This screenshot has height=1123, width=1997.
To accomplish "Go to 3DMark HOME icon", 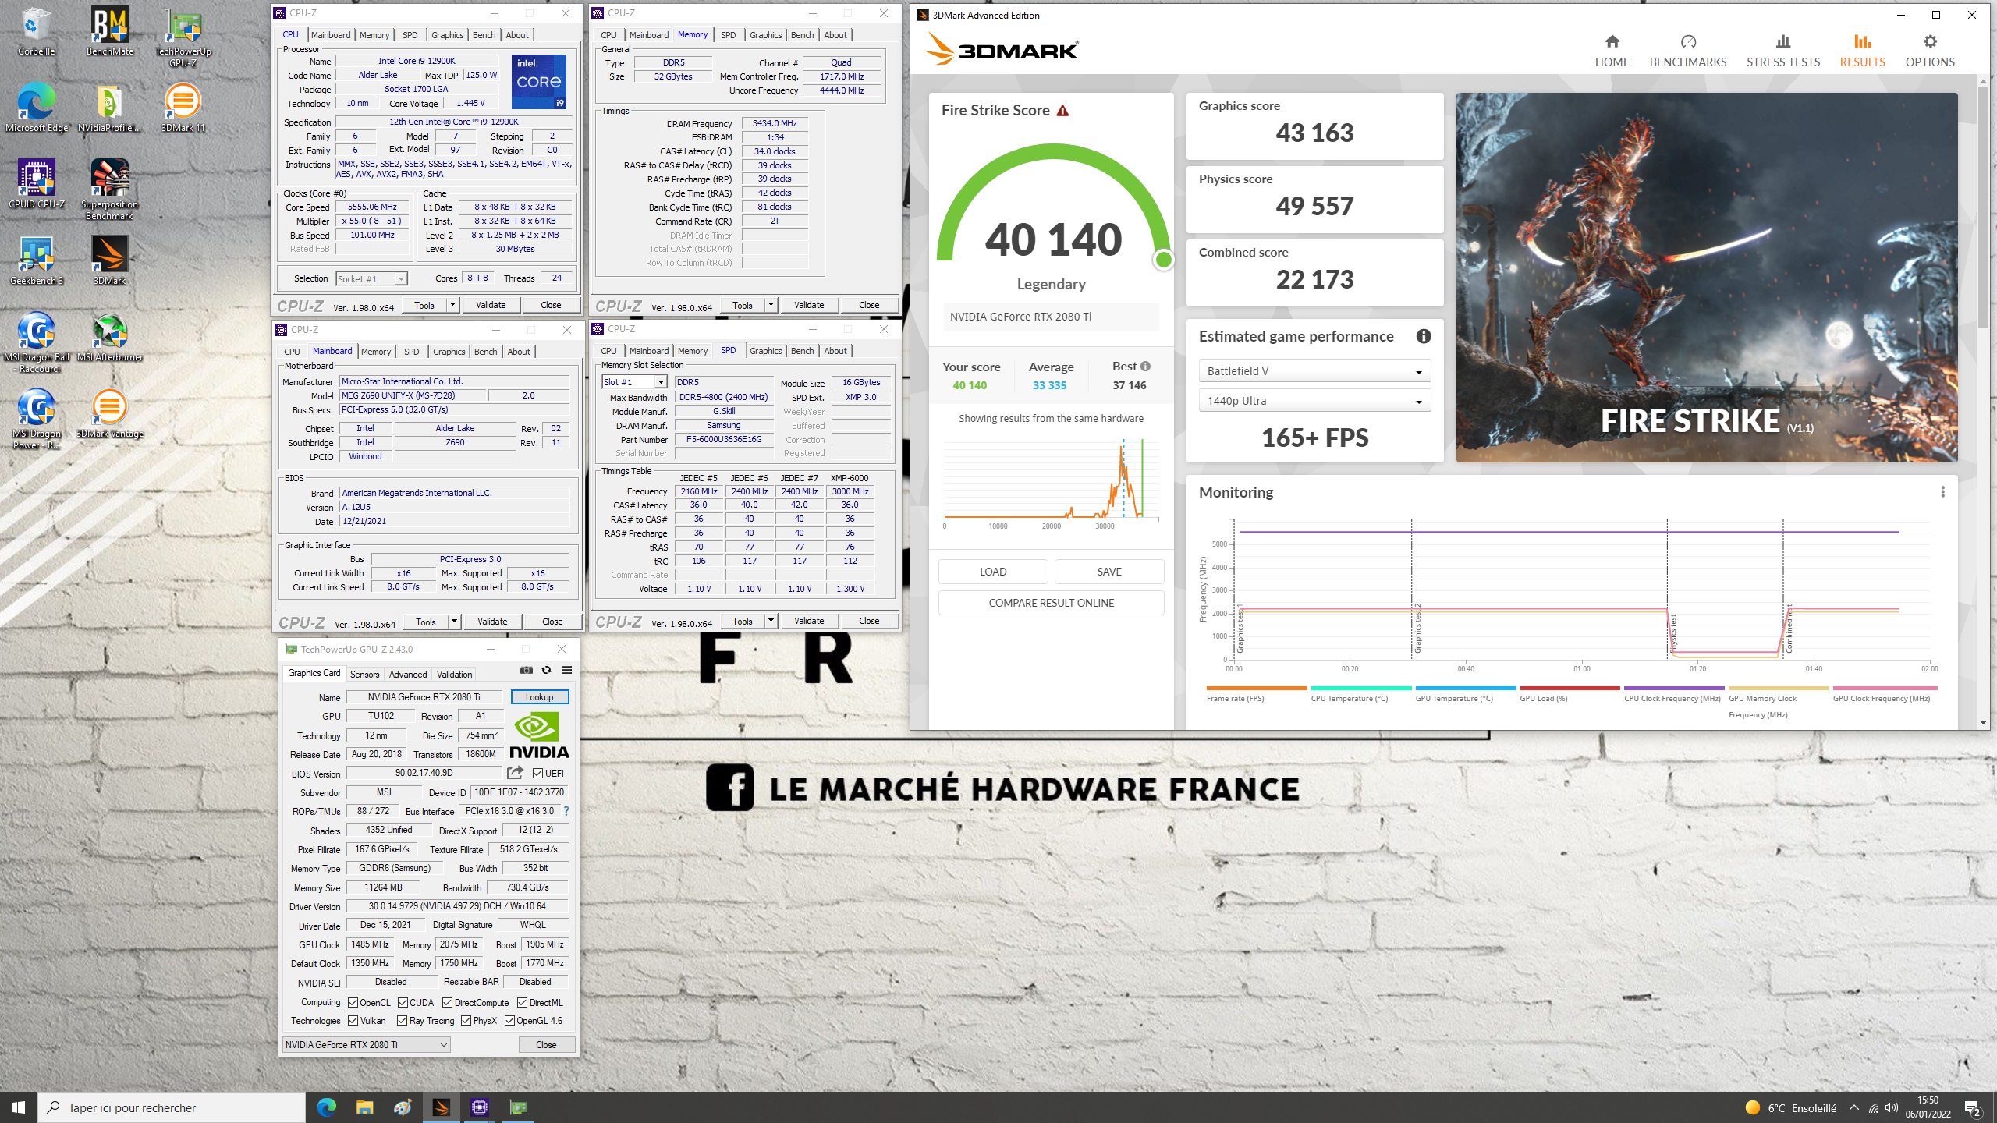I will [x=1612, y=51].
